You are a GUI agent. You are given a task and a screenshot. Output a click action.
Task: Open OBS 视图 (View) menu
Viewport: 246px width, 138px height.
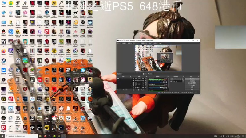(x=129, y=43)
